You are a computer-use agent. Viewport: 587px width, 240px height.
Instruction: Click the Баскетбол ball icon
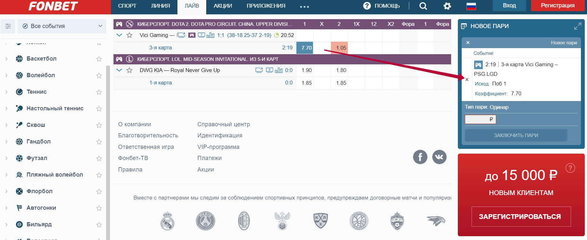point(20,59)
